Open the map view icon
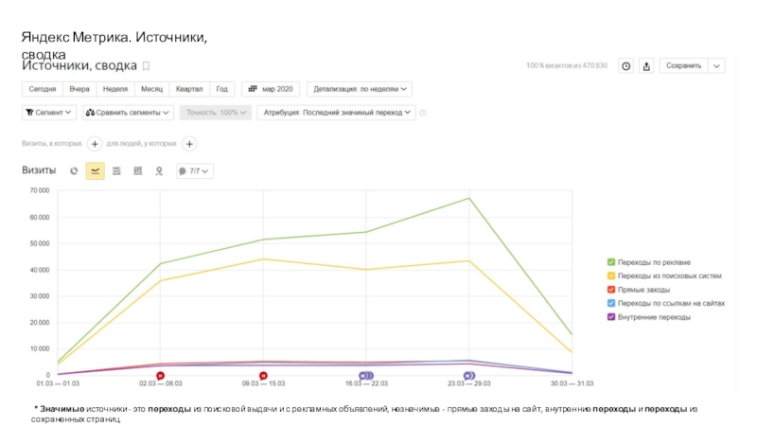 coord(159,171)
